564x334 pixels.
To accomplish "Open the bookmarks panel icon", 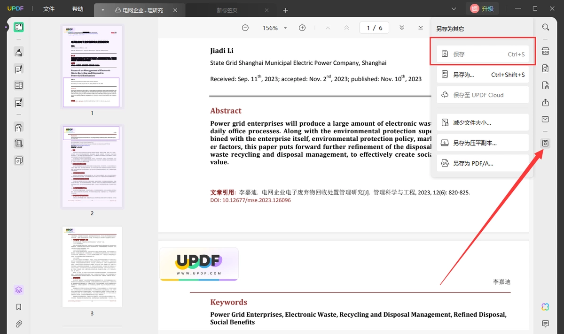I will click(x=18, y=307).
